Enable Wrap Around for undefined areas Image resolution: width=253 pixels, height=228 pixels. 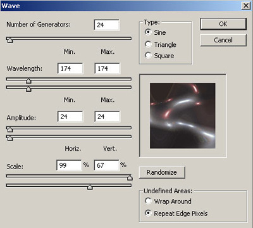(x=148, y=201)
